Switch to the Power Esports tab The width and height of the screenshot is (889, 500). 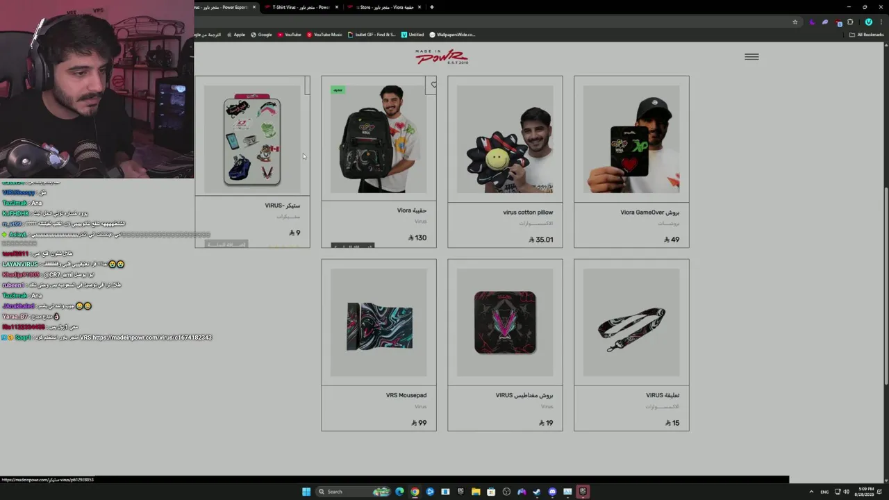226,7
